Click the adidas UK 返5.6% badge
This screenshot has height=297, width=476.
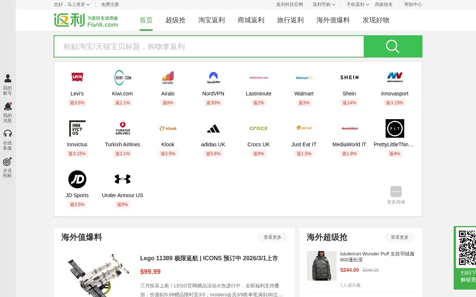pyautogui.click(x=213, y=154)
